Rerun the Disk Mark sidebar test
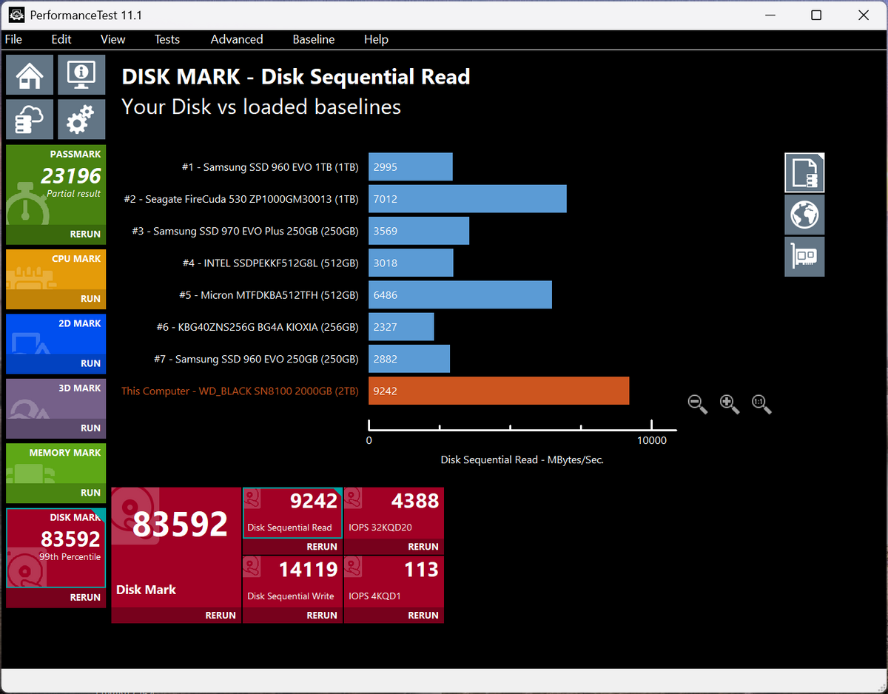888x694 pixels. [x=85, y=597]
